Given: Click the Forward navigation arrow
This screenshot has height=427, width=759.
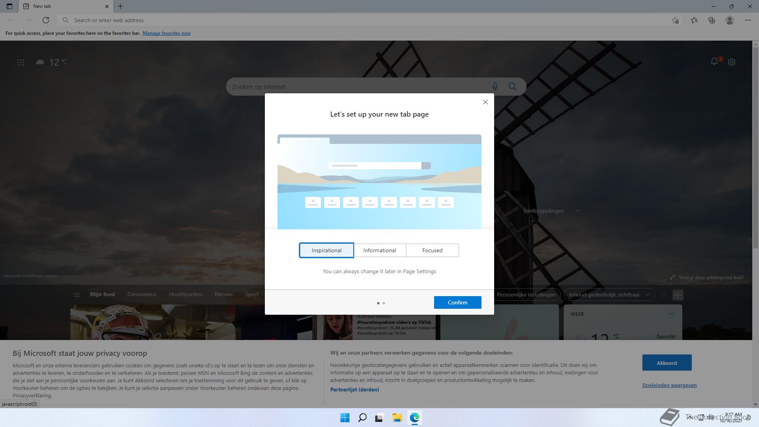Looking at the screenshot, I should point(28,20).
